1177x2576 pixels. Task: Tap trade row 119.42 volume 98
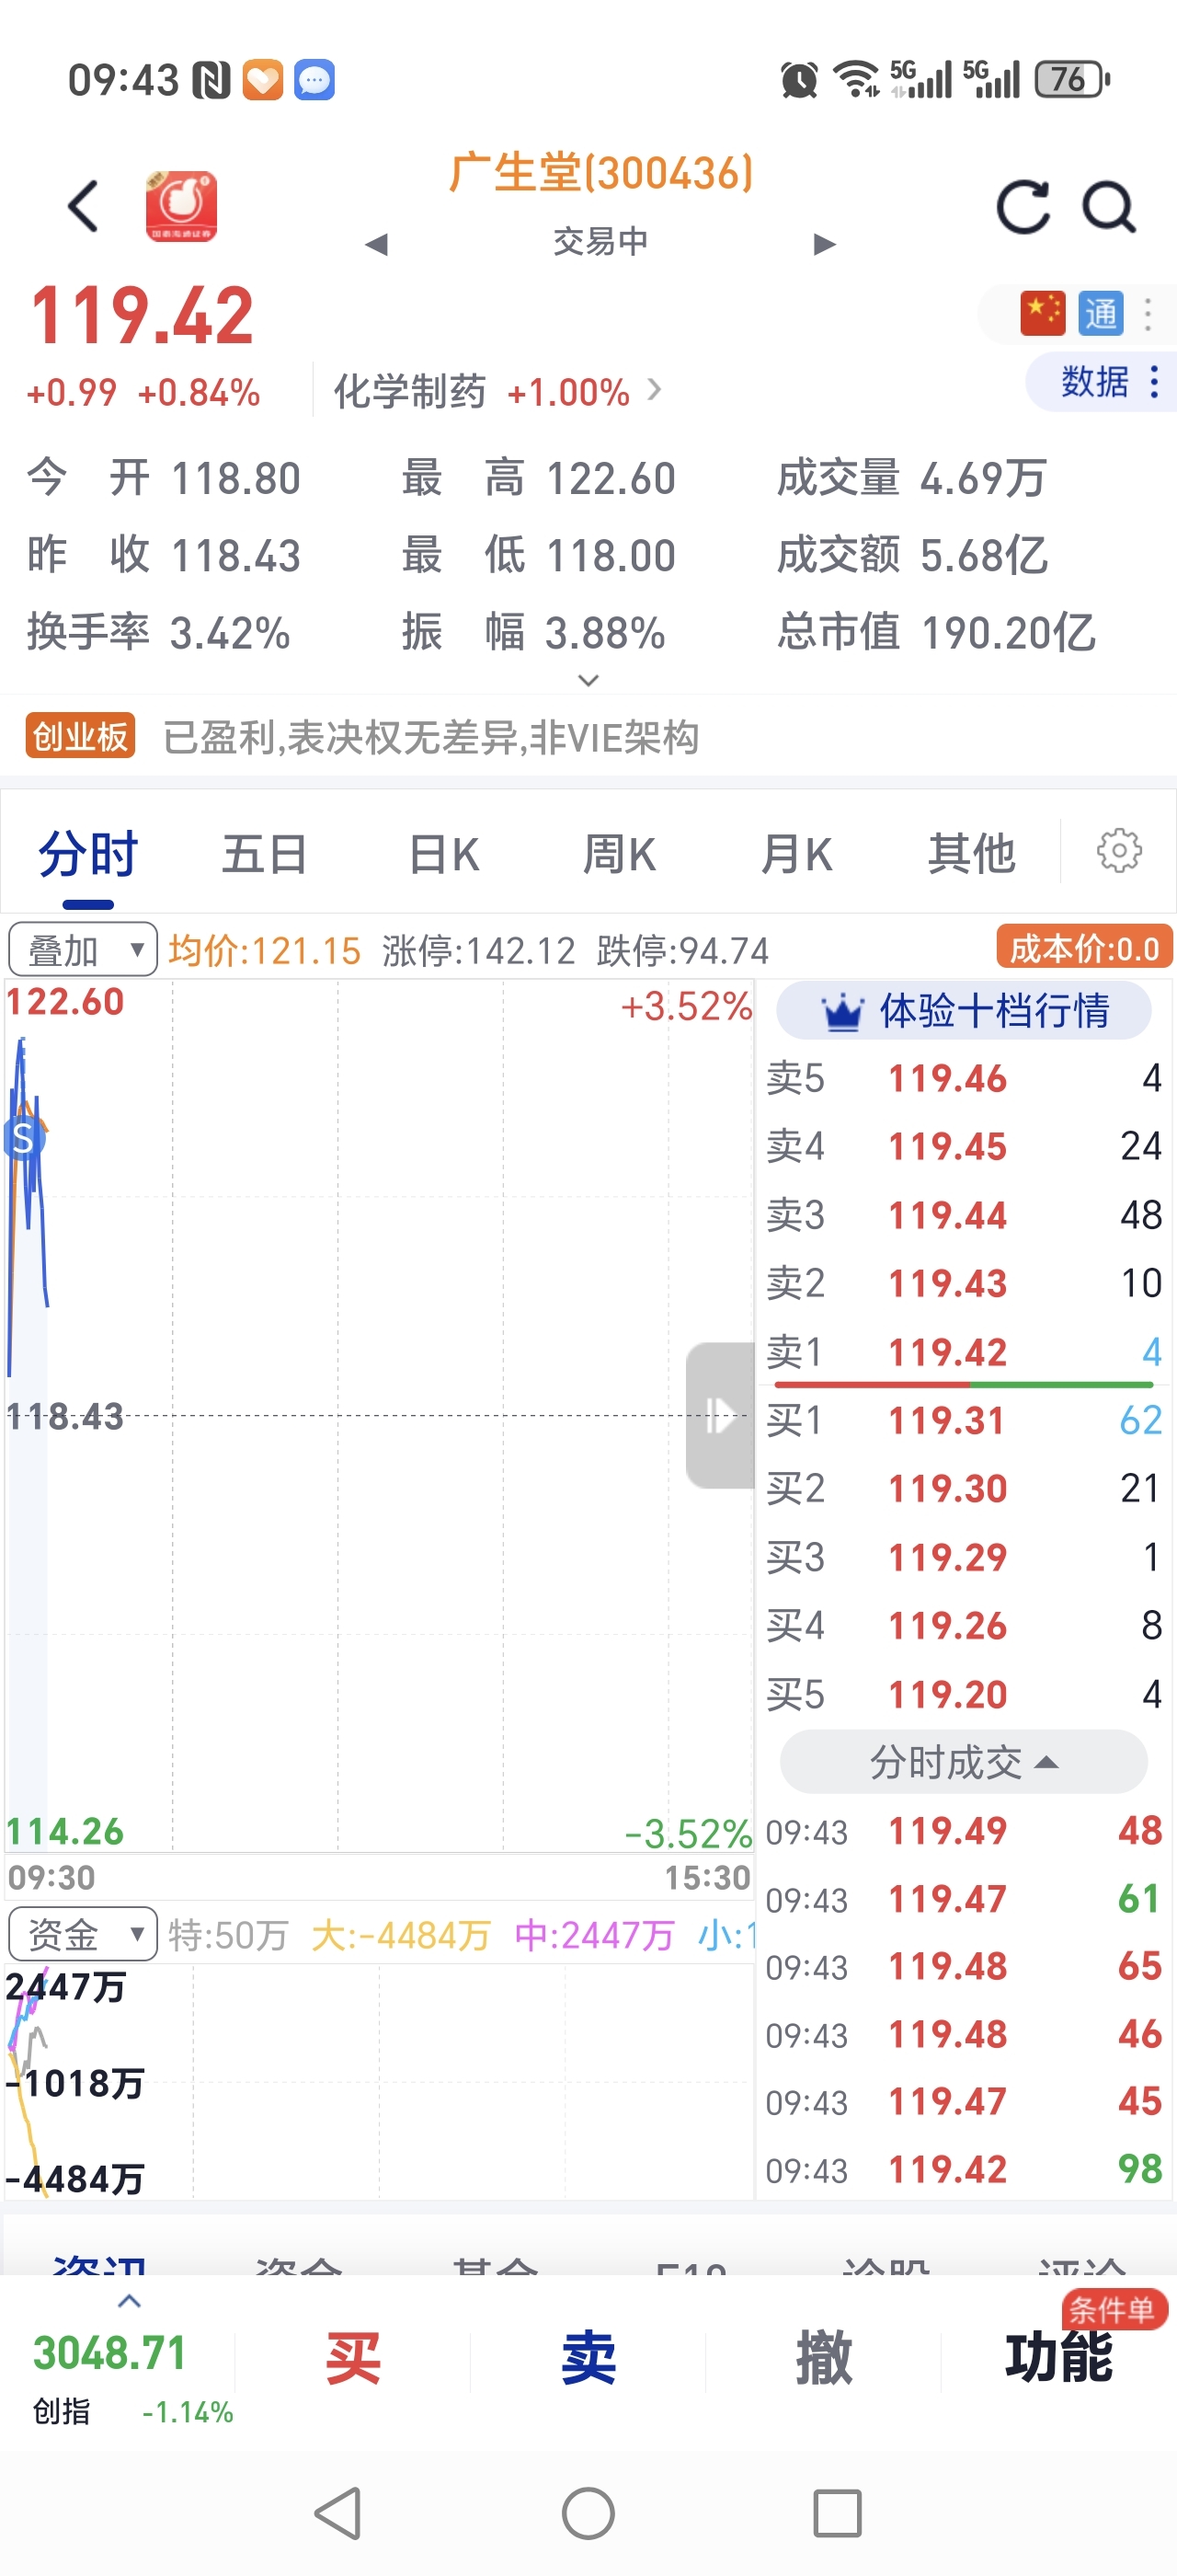(x=963, y=2169)
